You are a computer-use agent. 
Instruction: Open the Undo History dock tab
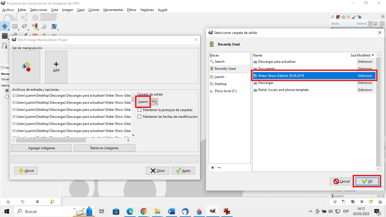[x=348, y=17]
